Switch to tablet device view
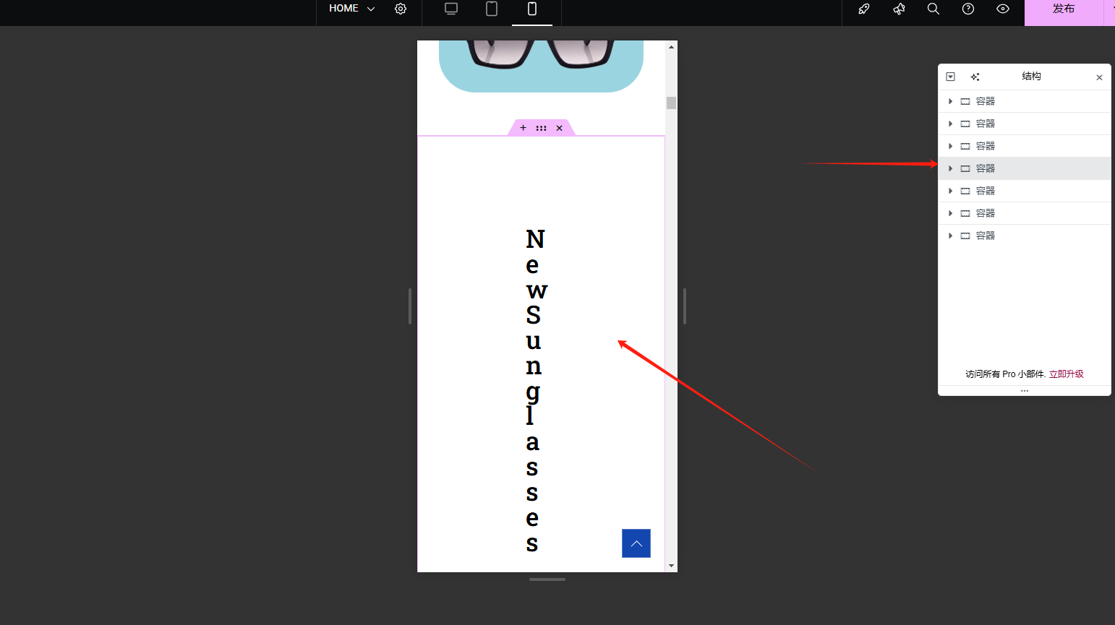Image resolution: width=1115 pixels, height=625 pixels. pos(492,9)
